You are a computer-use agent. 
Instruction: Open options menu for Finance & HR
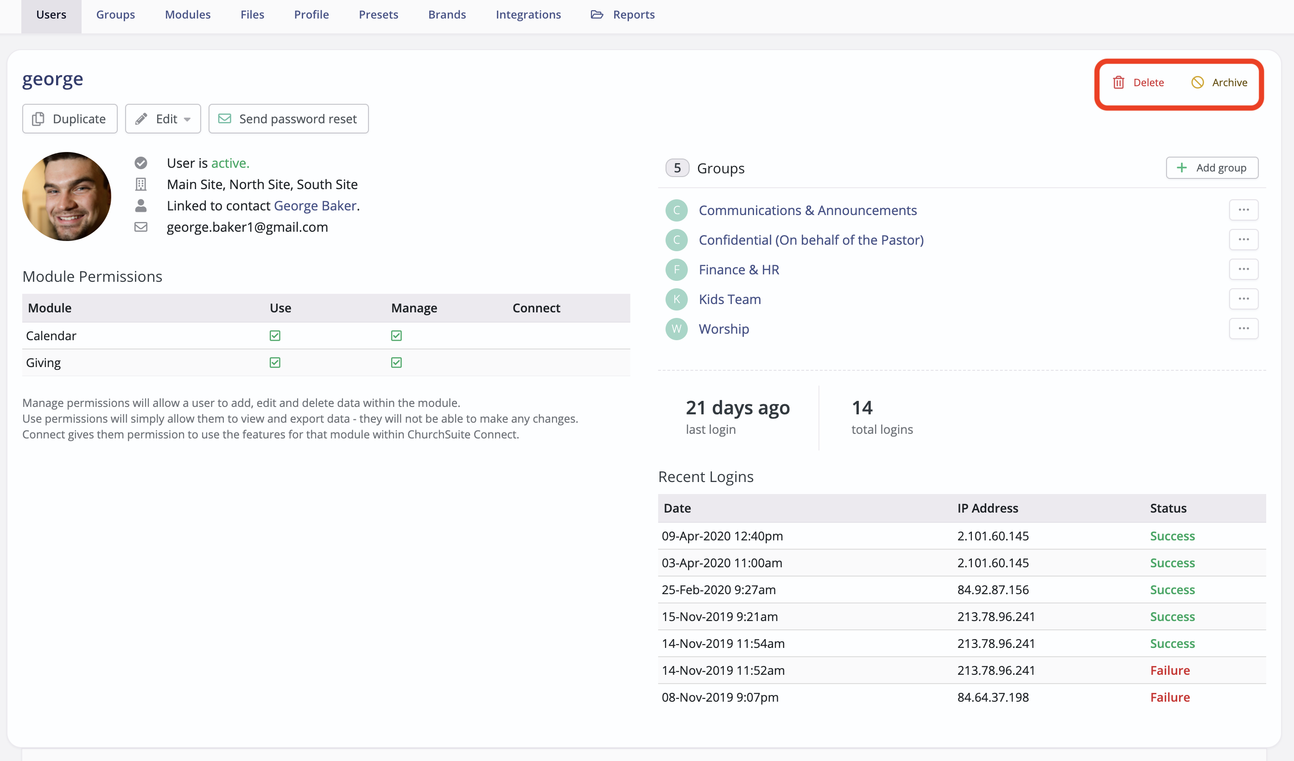[x=1243, y=269]
